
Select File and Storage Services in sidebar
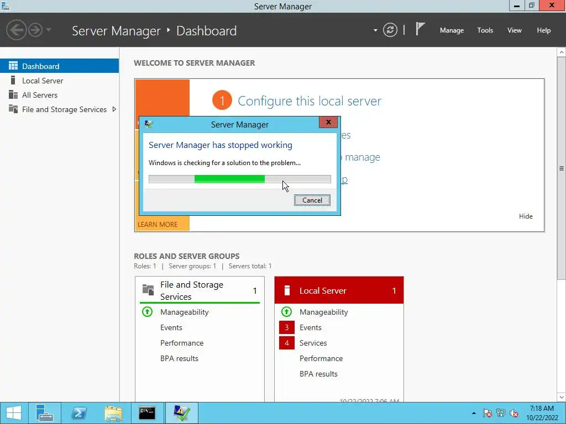[x=59, y=109]
